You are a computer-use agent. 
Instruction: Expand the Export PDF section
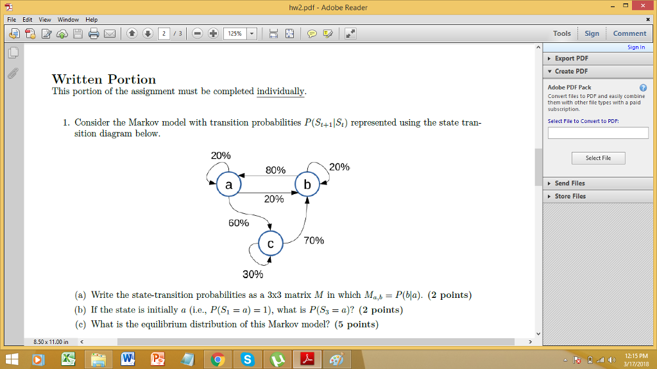pos(571,58)
